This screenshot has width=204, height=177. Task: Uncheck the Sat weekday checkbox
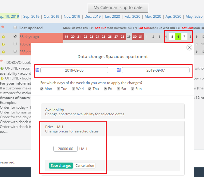[x=118, y=89]
